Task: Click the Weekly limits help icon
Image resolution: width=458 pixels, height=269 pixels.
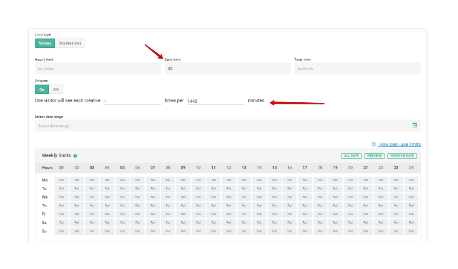Action: 75,156
